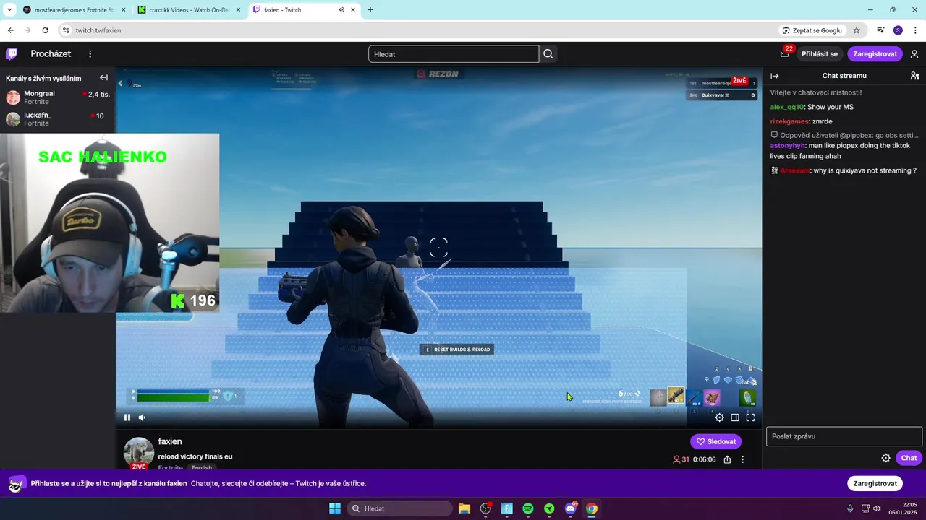
Task: Share the faxien stream
Action: pyautogui.click(x=727, y=459)
